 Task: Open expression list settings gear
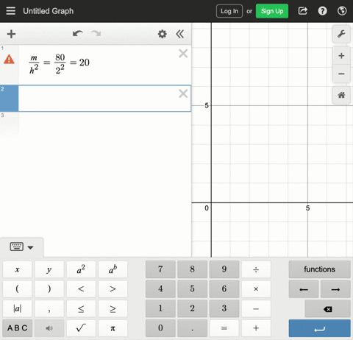[162, 34]
